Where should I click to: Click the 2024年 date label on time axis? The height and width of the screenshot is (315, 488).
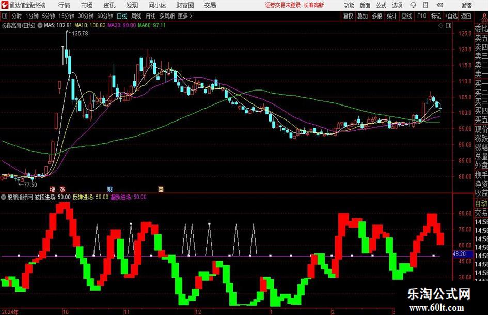(x=10, y=312)
